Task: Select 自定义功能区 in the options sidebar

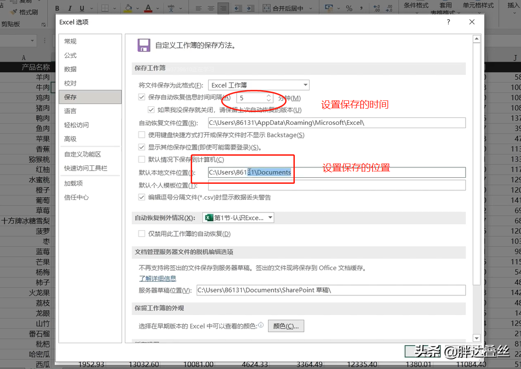Action: 90,154
